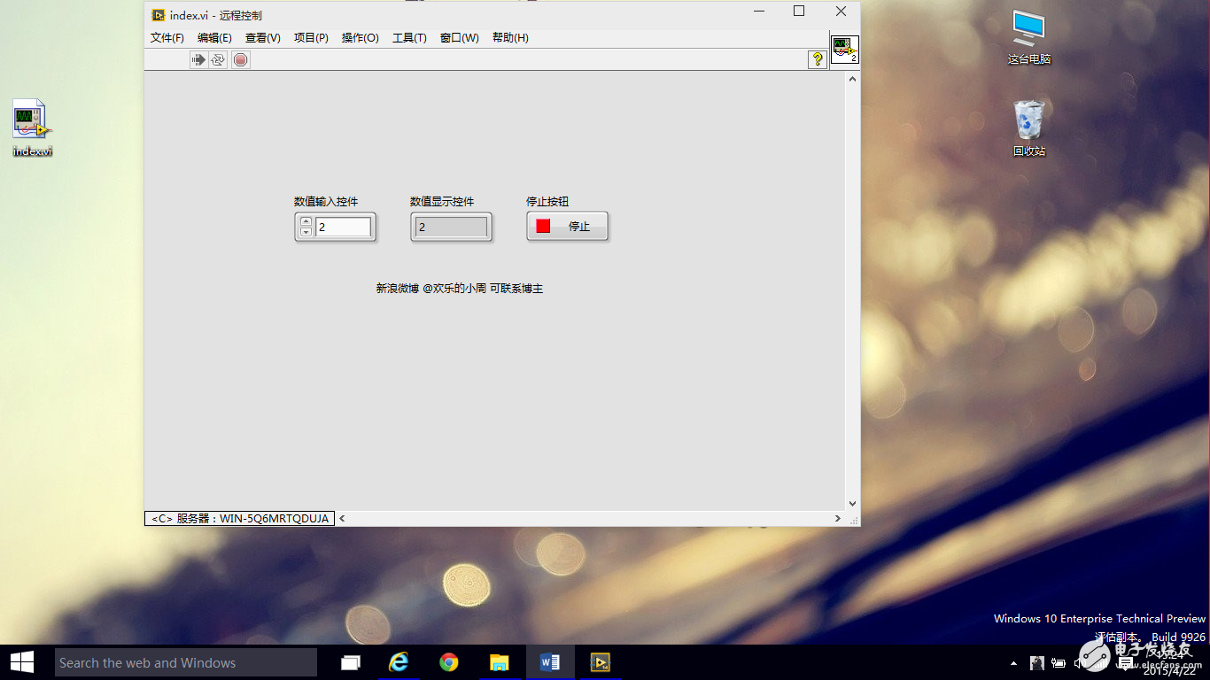The height and width of the screenshot is (680, 1210).
Task: Click the LabVIEW icon in the title bar
Action: point(159,15)
